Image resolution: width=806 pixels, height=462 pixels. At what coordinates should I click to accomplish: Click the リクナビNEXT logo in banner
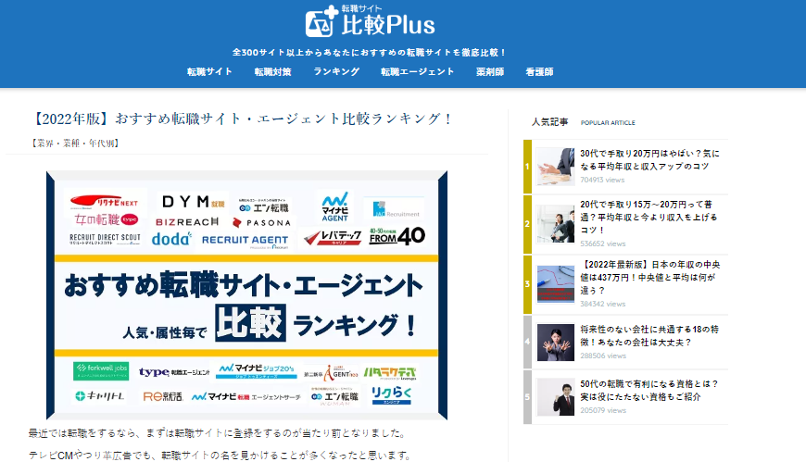105,202
